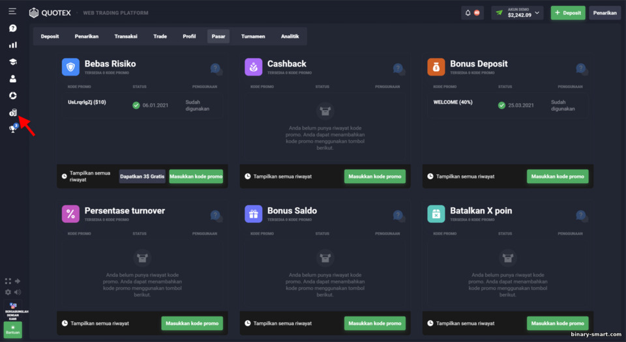Click Masukkan kode promo in Batalkan X poin
Viewport: 626px width, 342px height.
pyautogui.click(x=558, y=323)
